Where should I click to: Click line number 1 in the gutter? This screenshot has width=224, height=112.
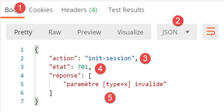[x=22, y=50]
